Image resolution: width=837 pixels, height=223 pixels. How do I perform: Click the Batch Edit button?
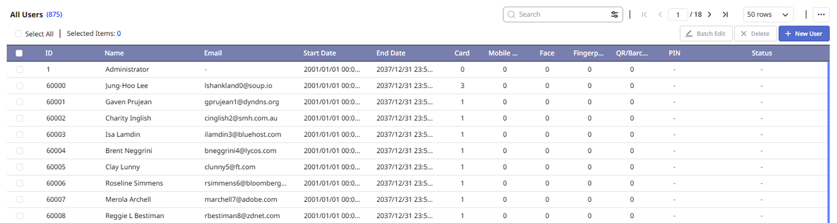click(x=705, y=33)
